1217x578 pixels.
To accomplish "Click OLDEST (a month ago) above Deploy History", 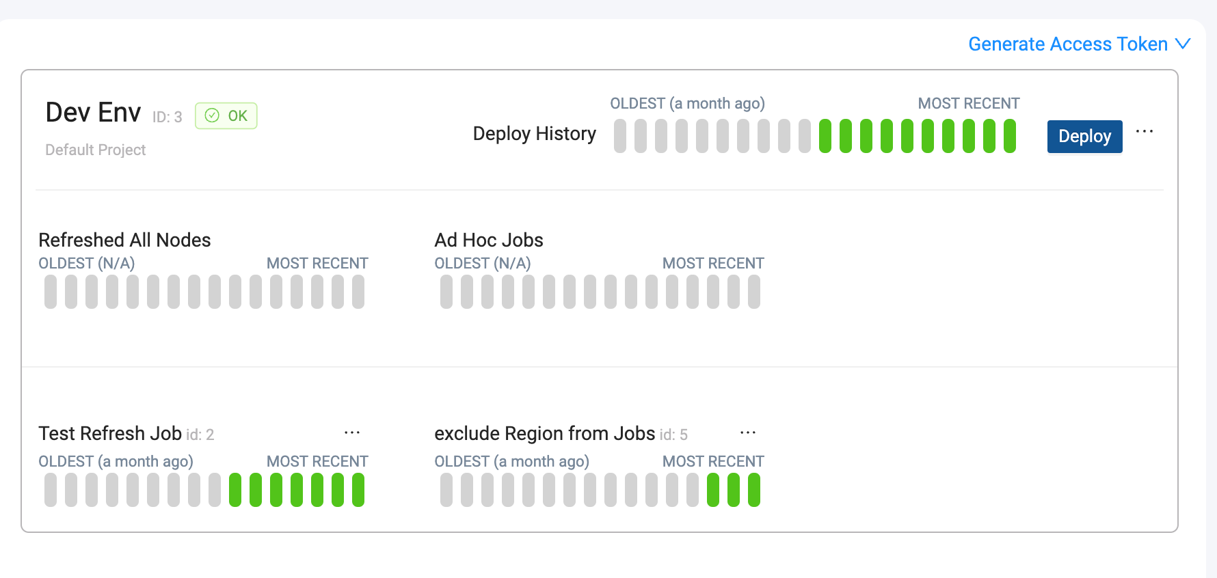I will click(x=687, y=103).
